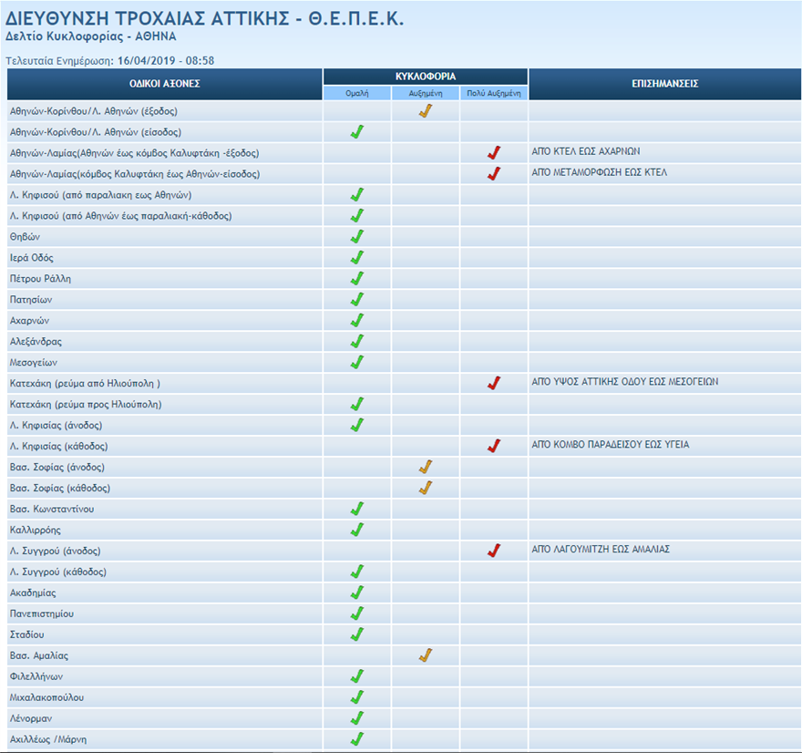This screenshot has width=802, height=753.
Task: Click the ΕΠΙΣΗΜΑΝΣΕΙΣ table header
Action: 665,84
